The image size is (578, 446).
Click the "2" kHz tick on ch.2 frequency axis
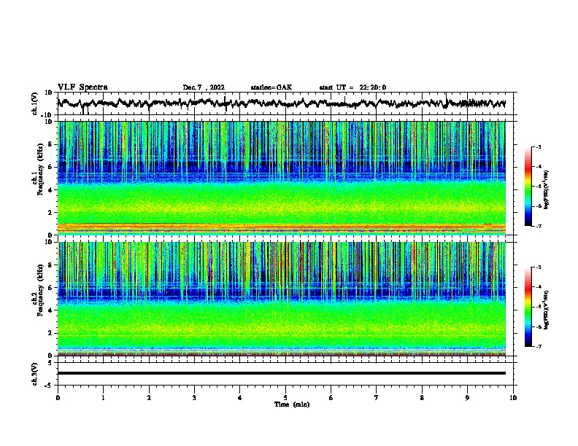[x=50, y=333]
